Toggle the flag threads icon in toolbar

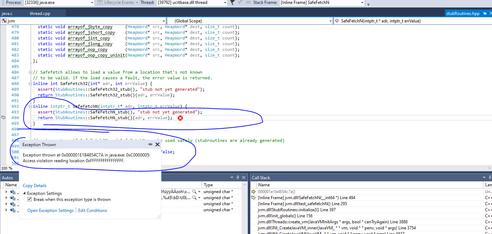point(232,2)
